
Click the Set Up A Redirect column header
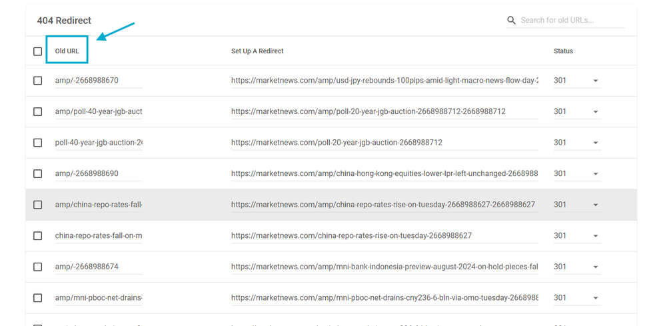tap(257, 51)
